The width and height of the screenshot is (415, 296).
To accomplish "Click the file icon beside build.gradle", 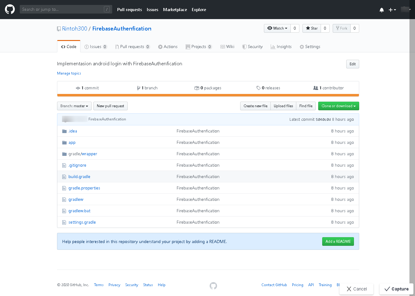I will 64,176.
